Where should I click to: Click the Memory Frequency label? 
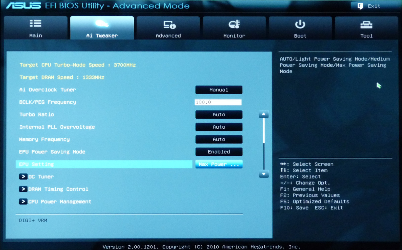pos(44,139)
